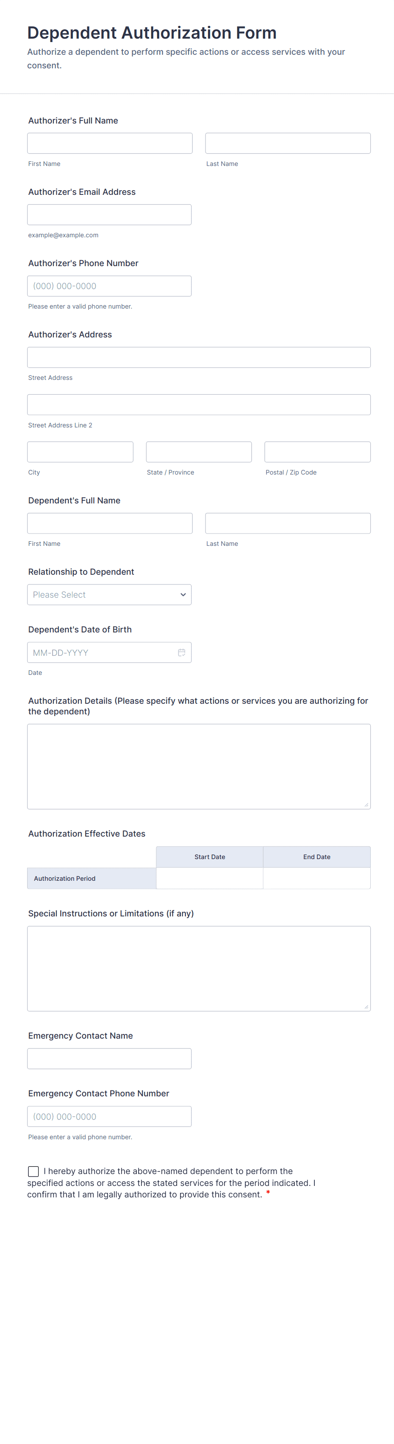Click the Authorization Details text area
The width and height of the screenshot is (394, 1444).
199,766
